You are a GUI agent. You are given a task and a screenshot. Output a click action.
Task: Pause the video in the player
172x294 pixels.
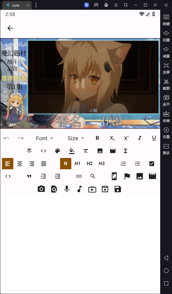pos(80,83)
